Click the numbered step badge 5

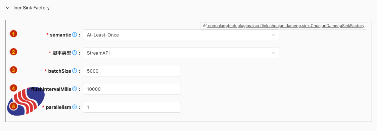(x=13, y=106)
